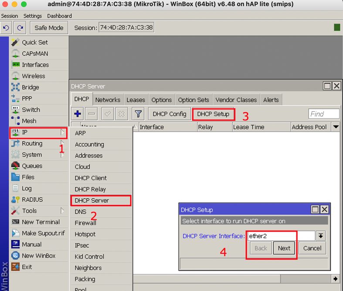Toggle Safe Mode
Viewport: 343px width, 291px height.
tap(49, 28)
